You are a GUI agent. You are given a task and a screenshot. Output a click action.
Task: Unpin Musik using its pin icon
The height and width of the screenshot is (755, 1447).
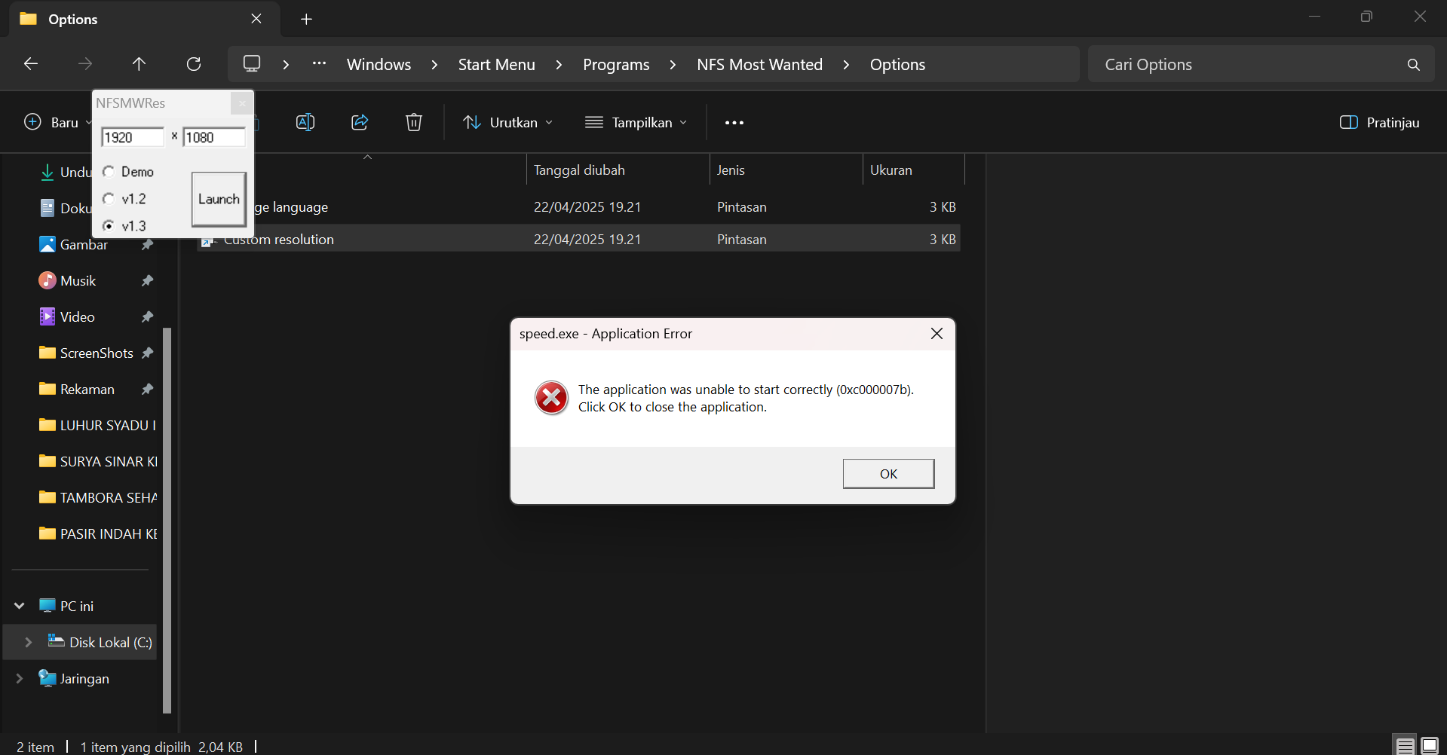coord(147,281)
